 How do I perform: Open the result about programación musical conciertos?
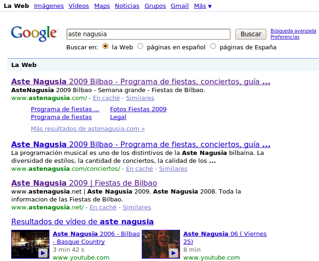click(x=141, y=145)
